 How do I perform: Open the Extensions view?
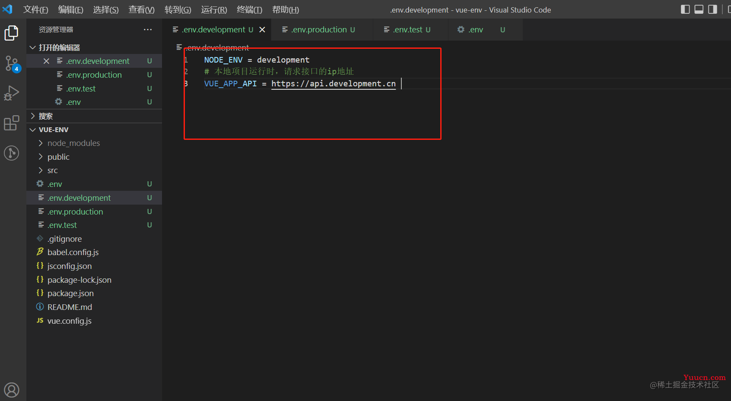click(x=11, y=123)
